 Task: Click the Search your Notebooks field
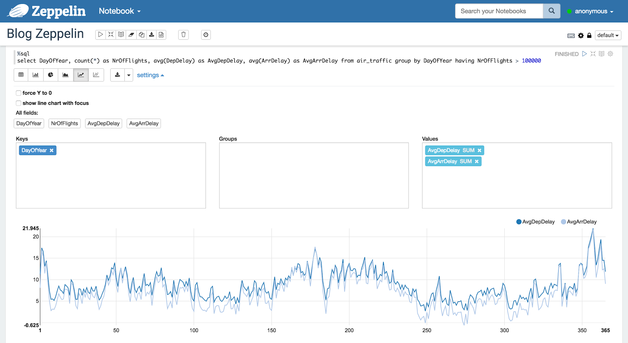(x=499, y=11)
